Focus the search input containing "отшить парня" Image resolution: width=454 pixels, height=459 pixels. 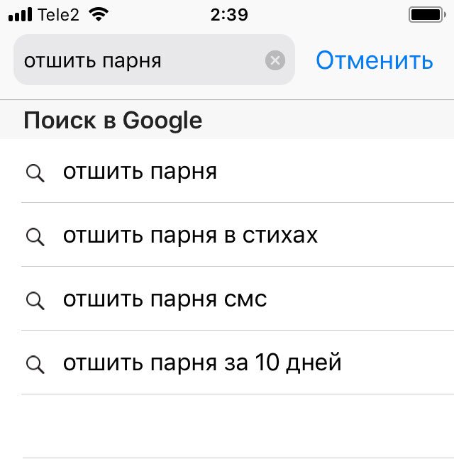[x=154, y=60]
